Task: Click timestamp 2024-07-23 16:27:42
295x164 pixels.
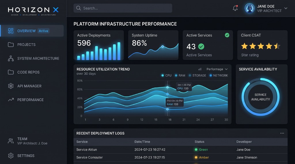Action: pyautogui.click(x=150, y=150)
